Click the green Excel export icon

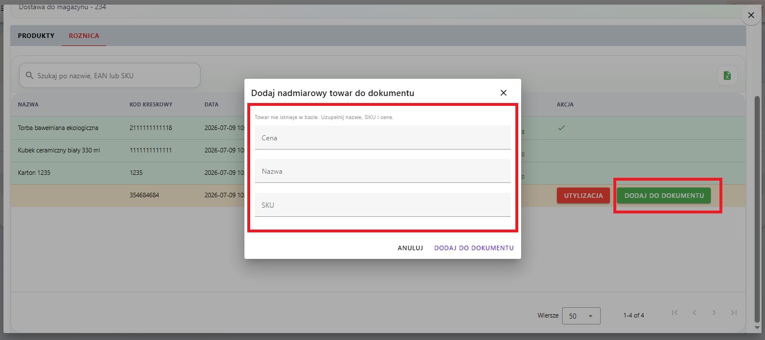[x=727, y=75]
